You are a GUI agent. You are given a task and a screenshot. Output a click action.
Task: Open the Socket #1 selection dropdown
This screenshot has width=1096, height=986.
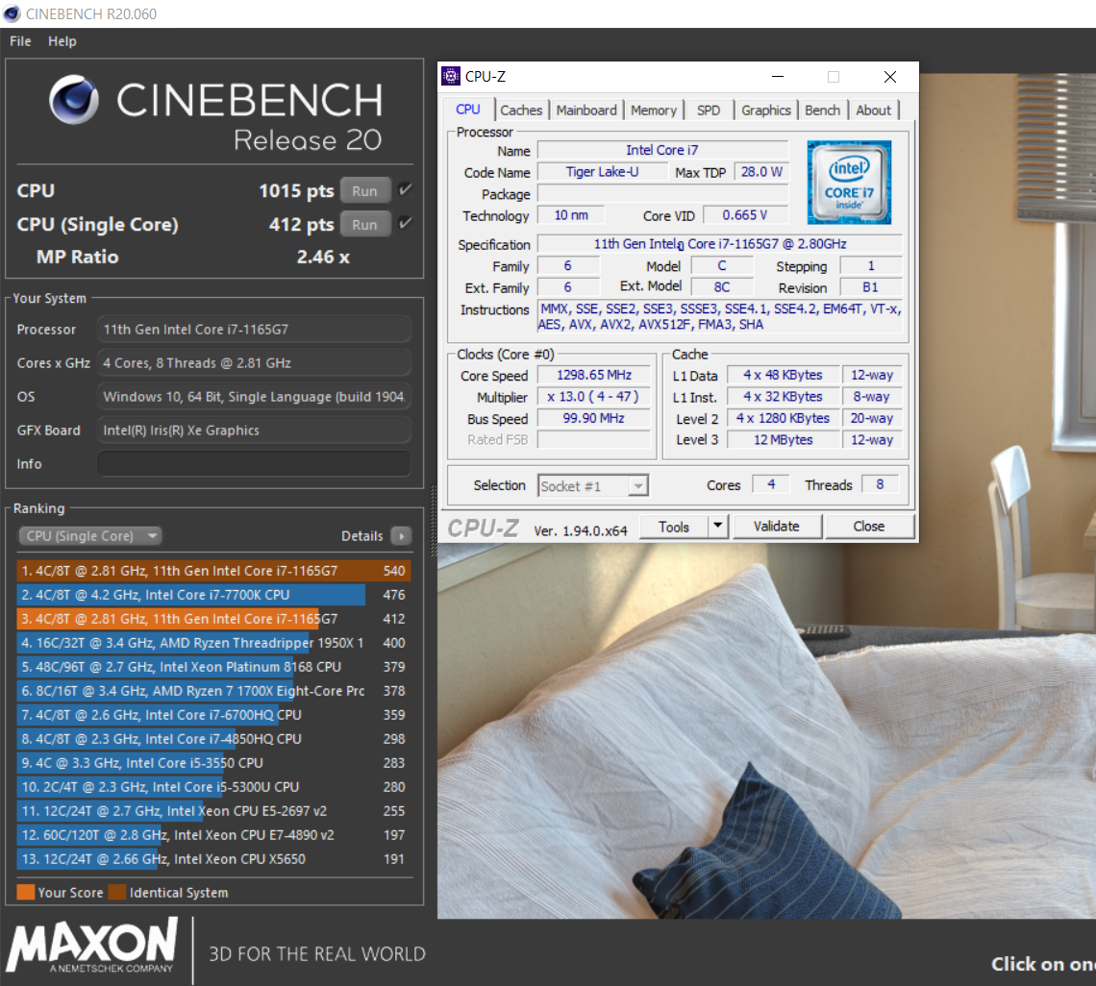pos(593,485)
